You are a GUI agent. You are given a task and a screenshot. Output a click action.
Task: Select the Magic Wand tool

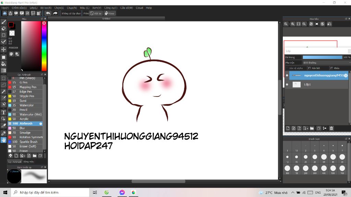(x=3, y=92)
